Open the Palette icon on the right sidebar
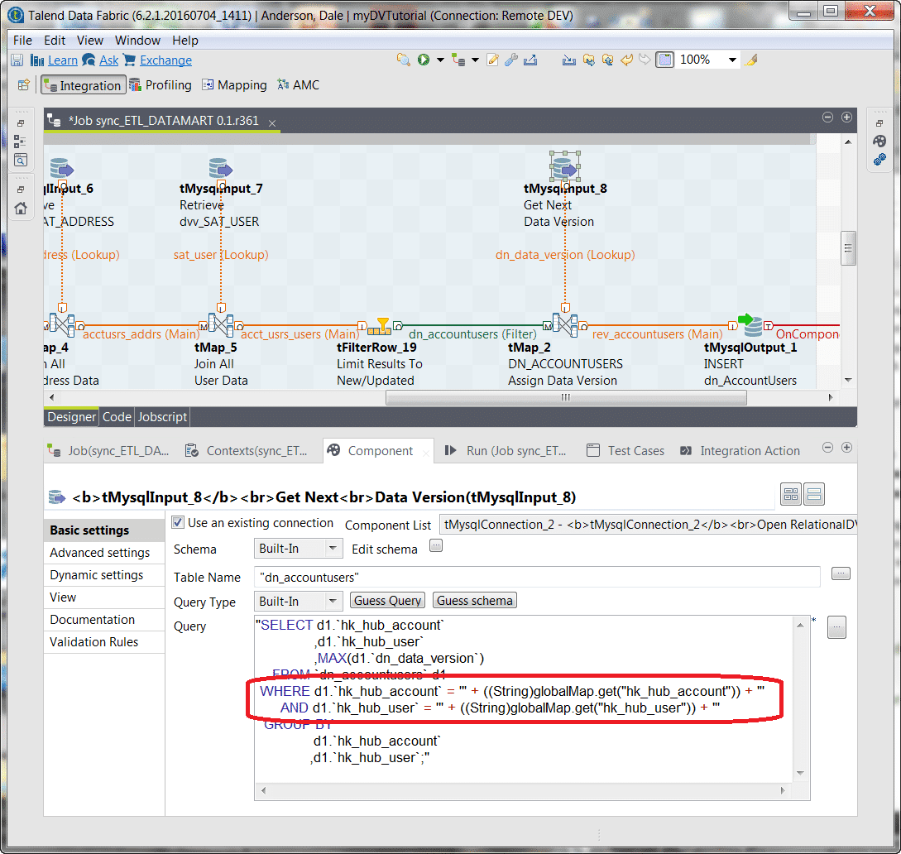 click(879, 141)
